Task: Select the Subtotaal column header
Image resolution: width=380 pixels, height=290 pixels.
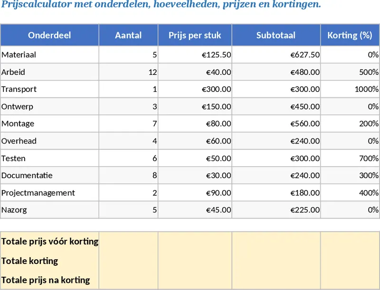Action: coord(276,36)
